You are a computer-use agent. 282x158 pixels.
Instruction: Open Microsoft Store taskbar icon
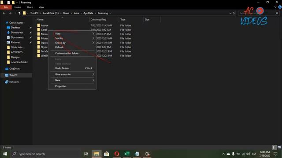[x=107, y=154]
